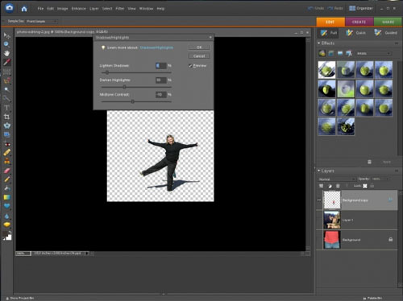Select the Straighten tool
Screen dimensions: 403x301
7,134
